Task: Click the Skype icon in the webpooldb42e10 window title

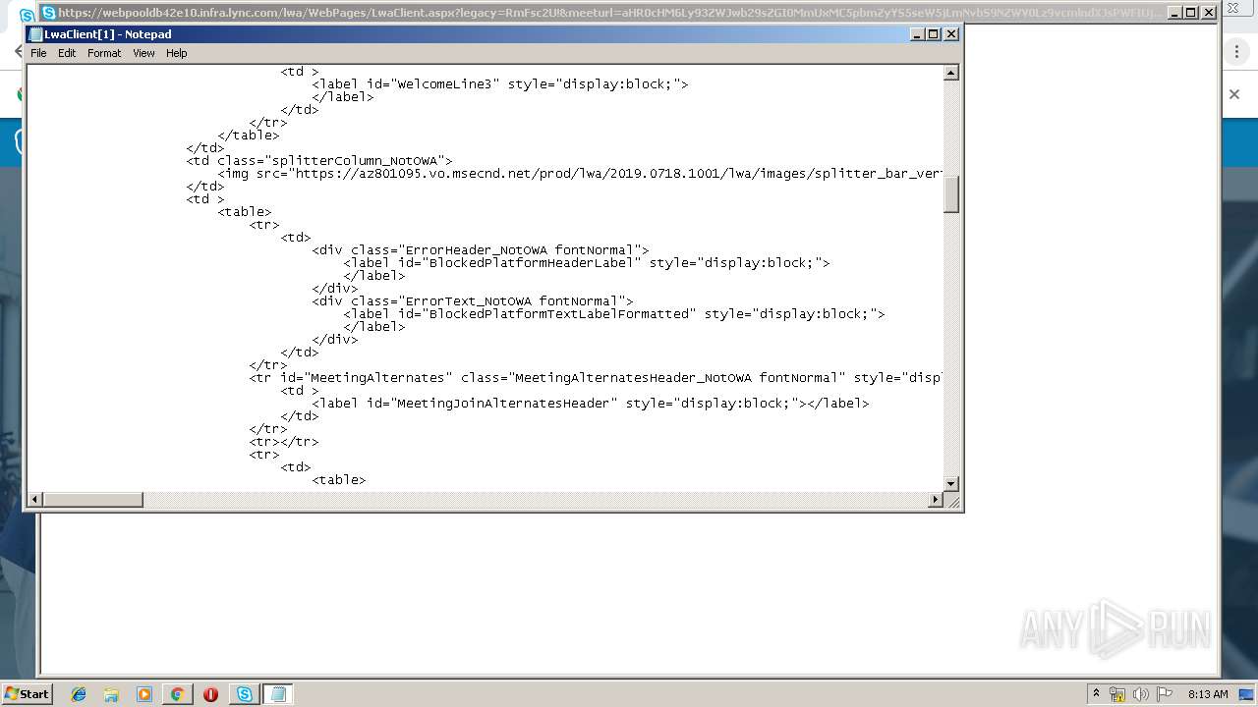Action: tap(49, 13)
